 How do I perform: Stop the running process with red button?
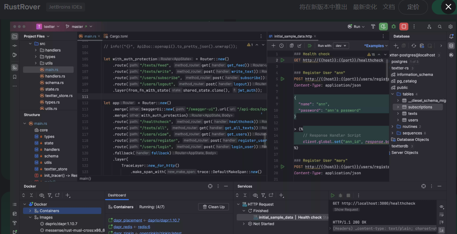click(x=403, y=26)
